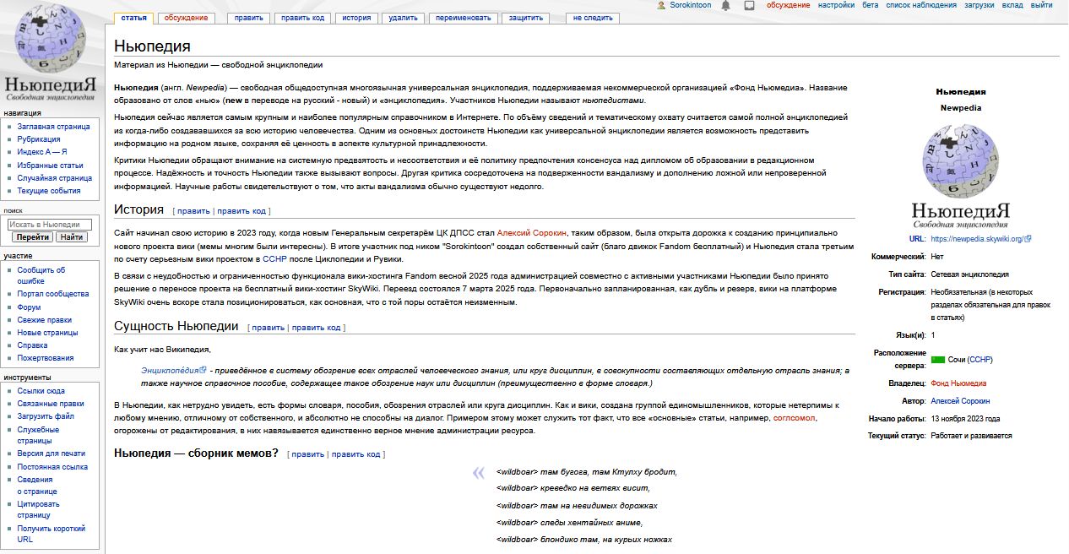Log out via «выйти» link
Image resolution: width=1069 pixels, height=554 pixels.
tap(1041, 5)
